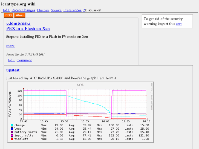Image resolution: width=199 pixels, height=149 pixels.
Task: Click the 'charge' legend label
Action: 19,125
